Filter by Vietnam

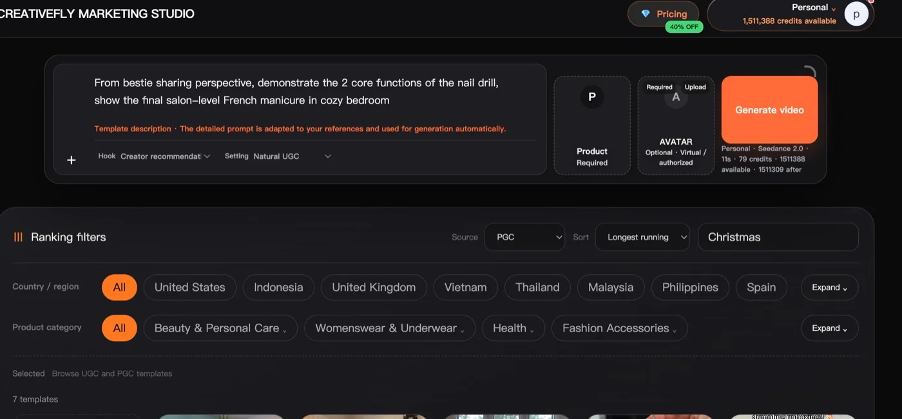click(465, 287)
